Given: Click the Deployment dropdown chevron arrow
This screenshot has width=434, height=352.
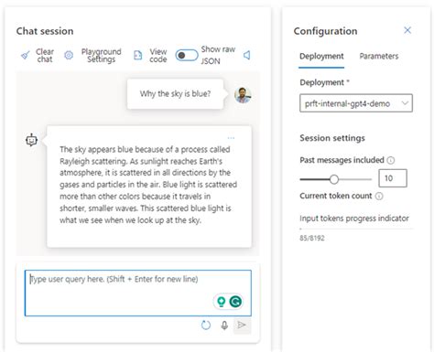Looking at the screenshot, I should 405,103.
